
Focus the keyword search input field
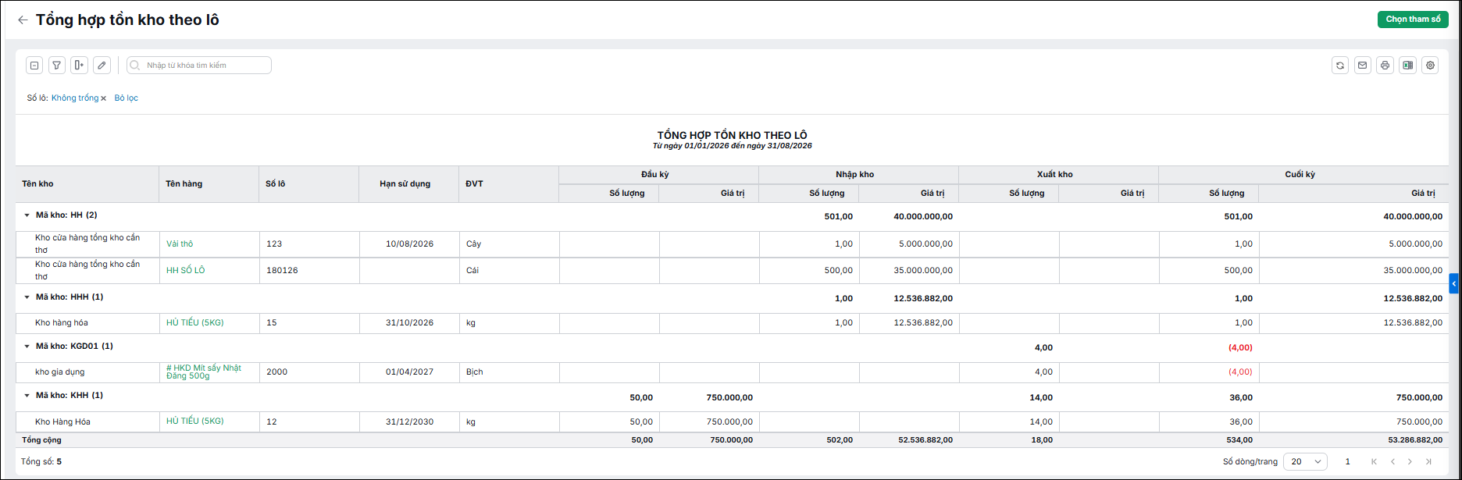coord(199,66)
